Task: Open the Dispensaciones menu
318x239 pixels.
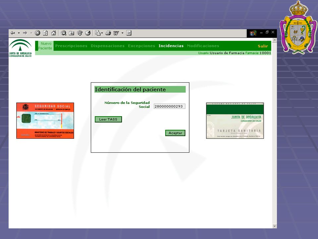Action: pos(108,46)
